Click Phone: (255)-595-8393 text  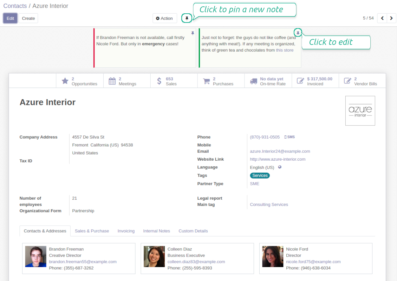(190, 268)
